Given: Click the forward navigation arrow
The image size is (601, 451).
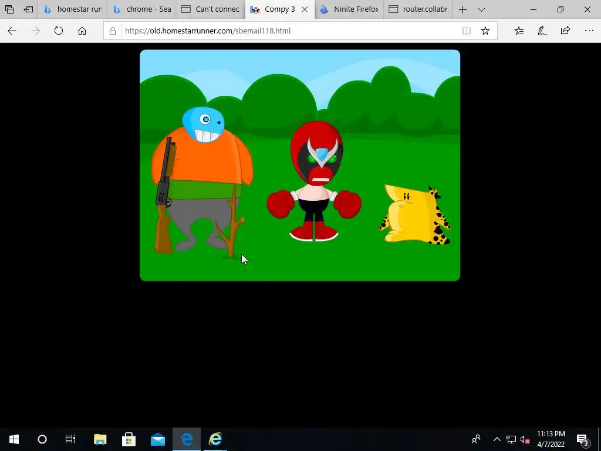Looking at the screenshot, I should coord(35,31).
